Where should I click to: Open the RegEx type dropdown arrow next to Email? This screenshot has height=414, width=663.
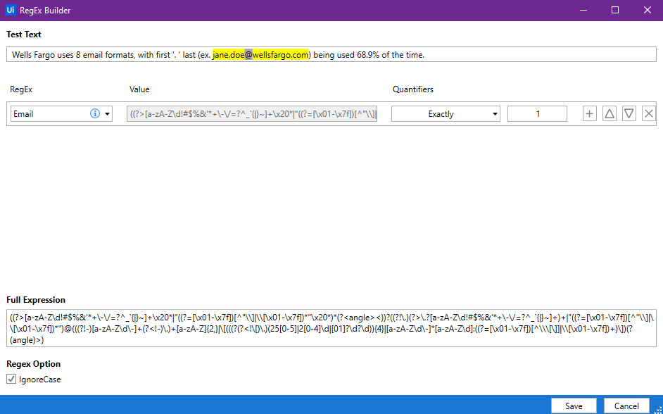point(108,114)
